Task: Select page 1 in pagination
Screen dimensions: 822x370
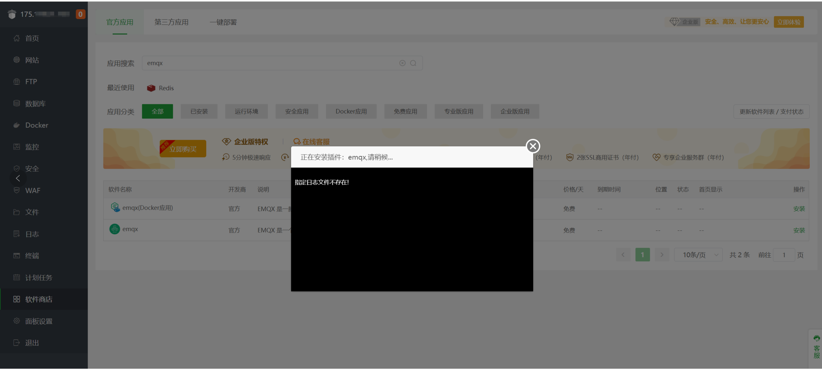Action: (x=642, y=255)
